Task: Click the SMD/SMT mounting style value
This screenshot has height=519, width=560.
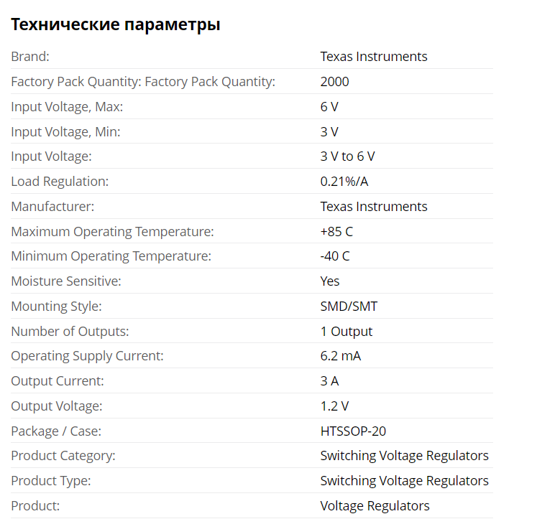Action: pyautogui.click(x=349, y=307)
